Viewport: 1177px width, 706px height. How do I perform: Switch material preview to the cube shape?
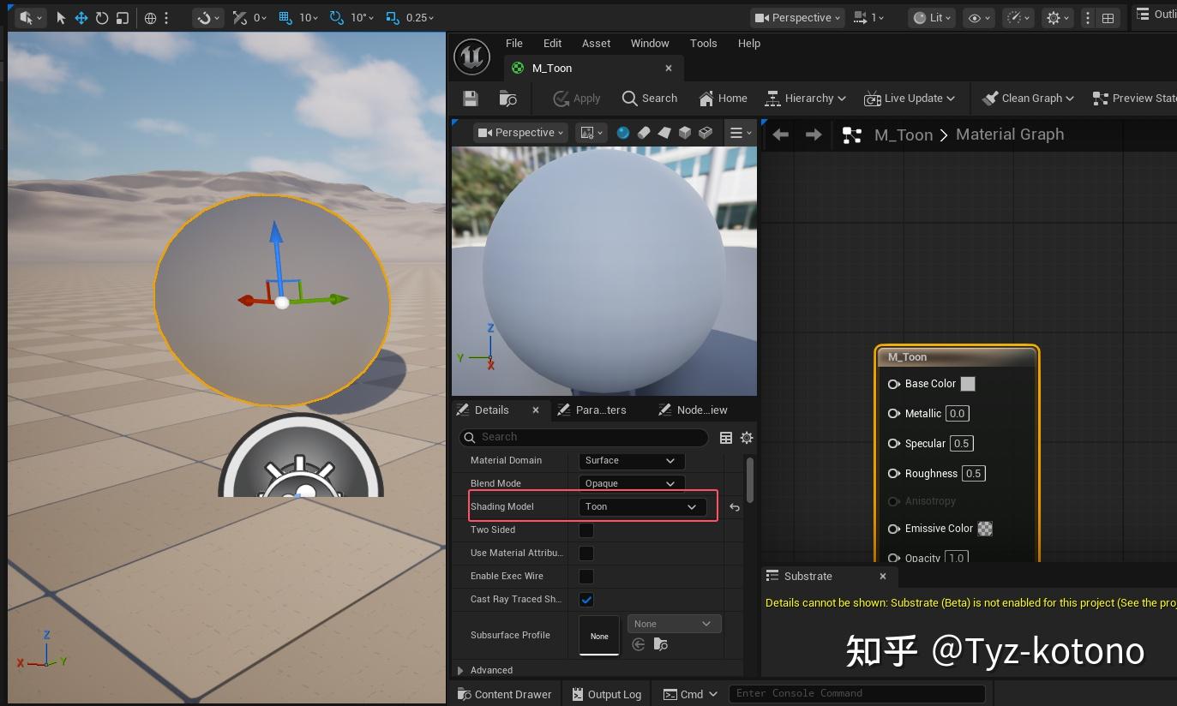click(685, 133)
